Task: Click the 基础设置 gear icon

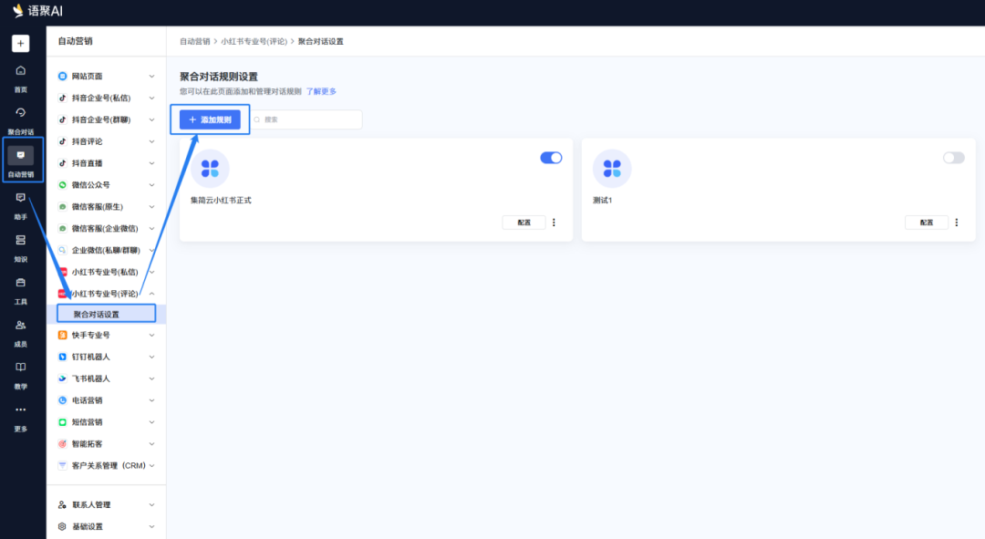Action: (x=62, y=526)
